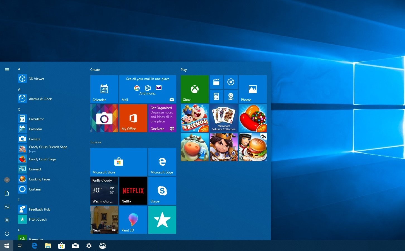This screenshot has height=251, width=405.
Task: Open Task View on the taskbar
Action: coord(20,246)
